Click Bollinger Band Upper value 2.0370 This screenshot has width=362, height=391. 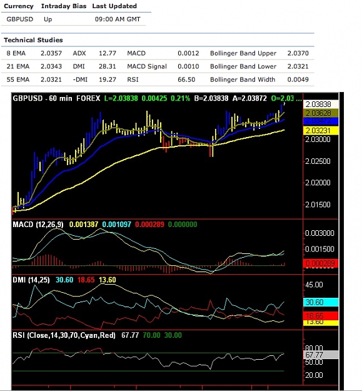pyautogui.click(x=298, y=53)
